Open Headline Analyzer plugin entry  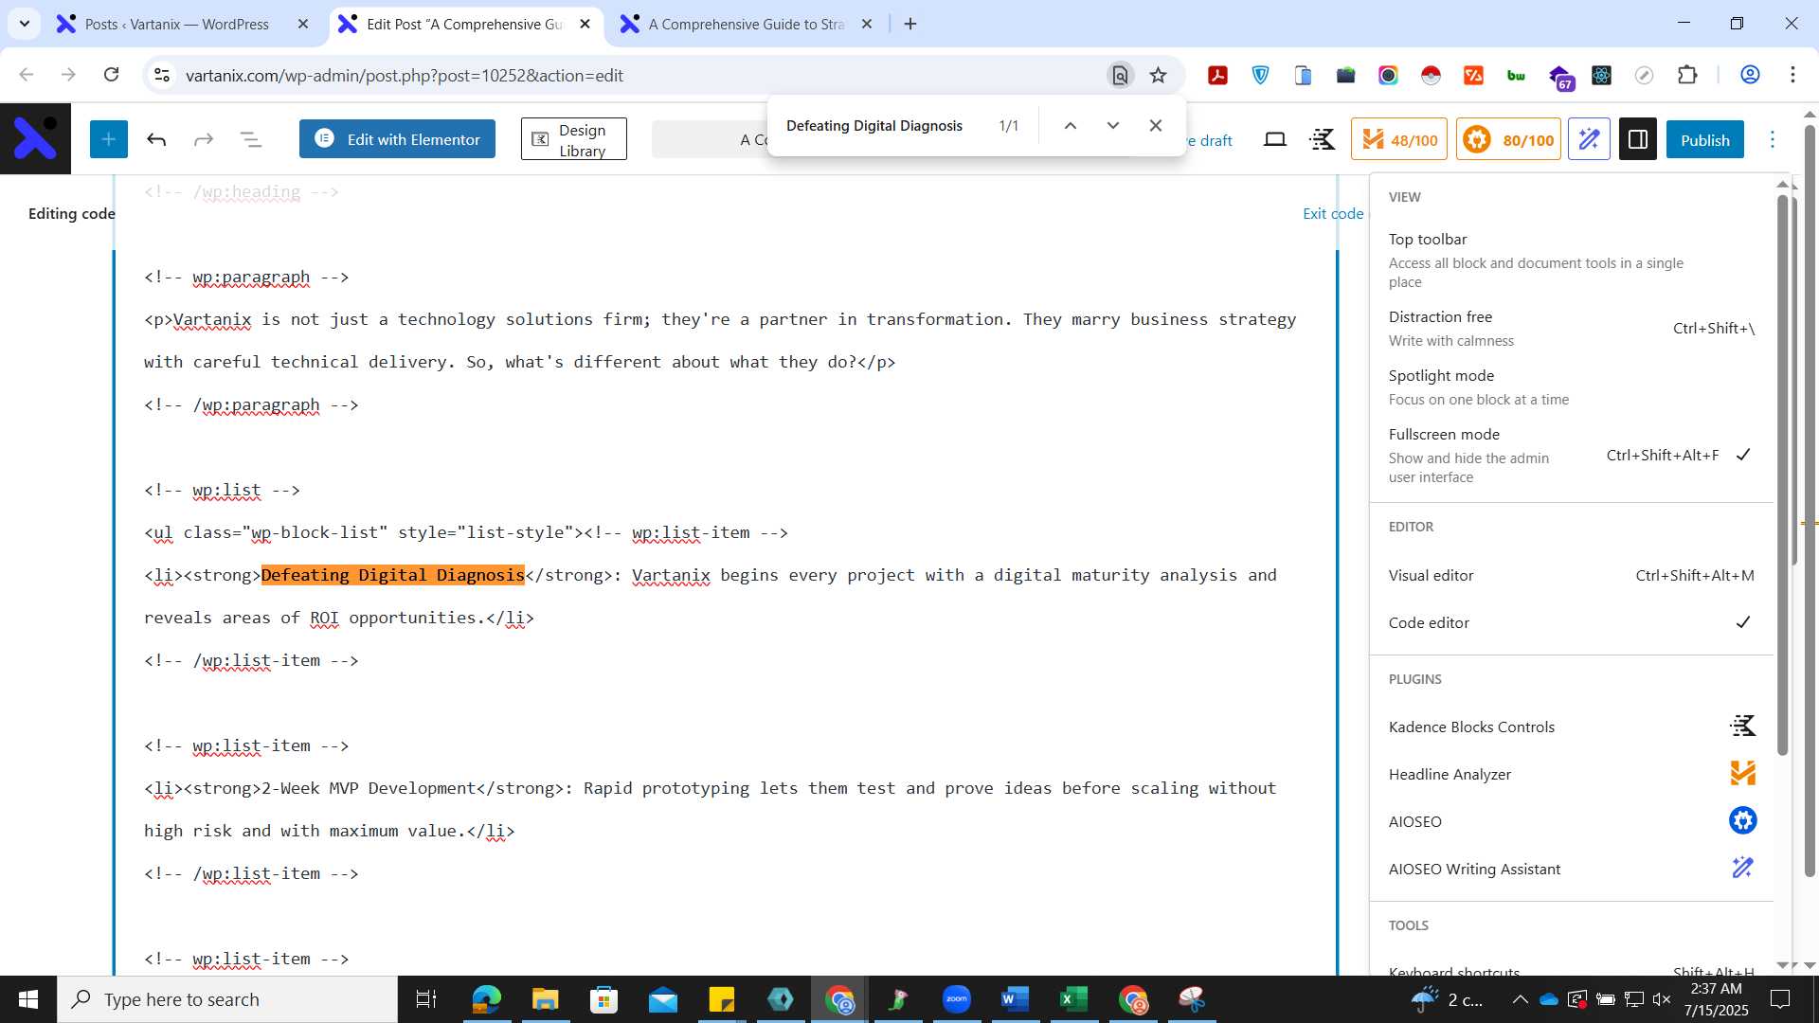click(1571, 774)
